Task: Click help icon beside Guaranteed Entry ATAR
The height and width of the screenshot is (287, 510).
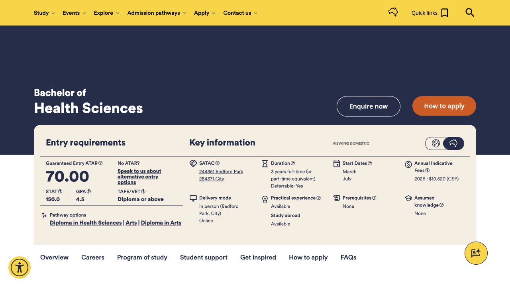Action: (x=100, y=163)
